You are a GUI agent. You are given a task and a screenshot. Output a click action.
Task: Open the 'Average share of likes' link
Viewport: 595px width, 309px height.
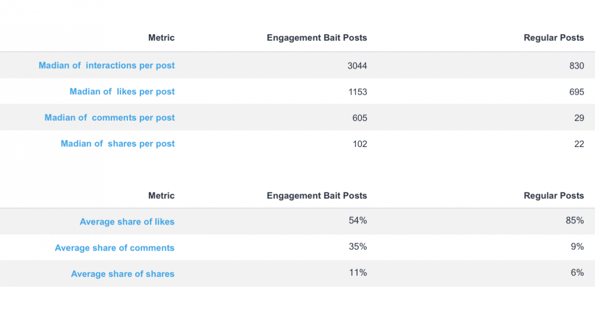tap(127, 222)
